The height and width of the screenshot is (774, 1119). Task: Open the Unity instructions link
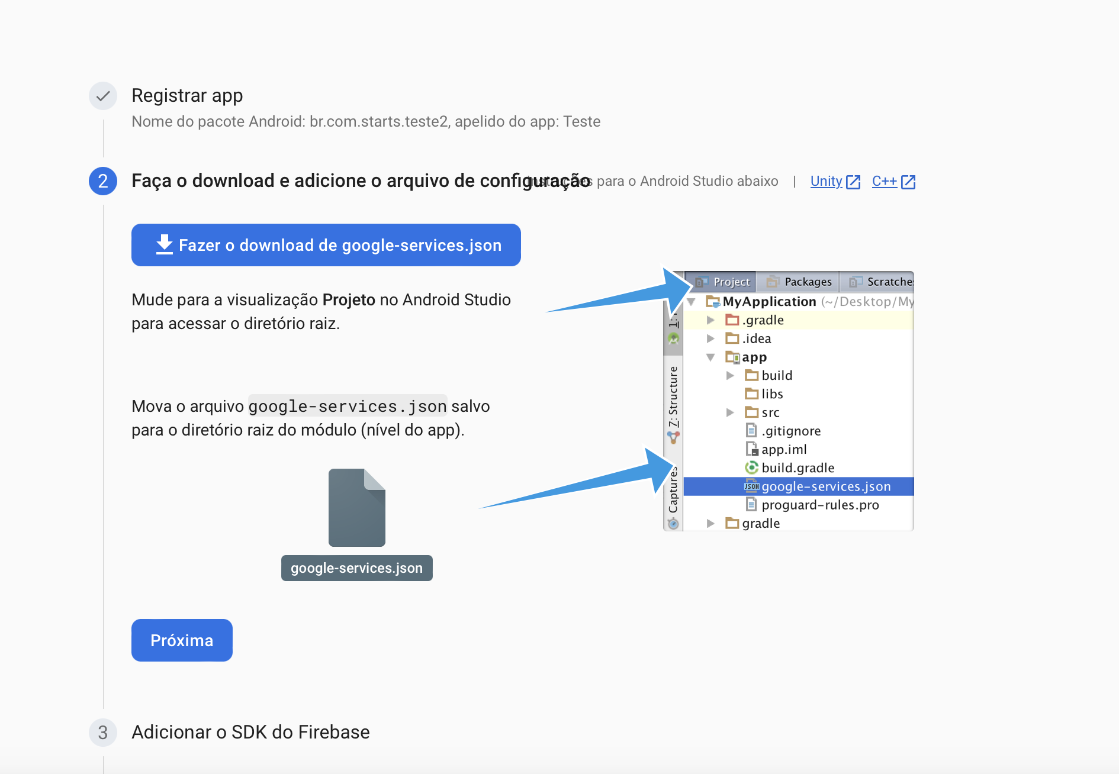click(x=827, y=181)
